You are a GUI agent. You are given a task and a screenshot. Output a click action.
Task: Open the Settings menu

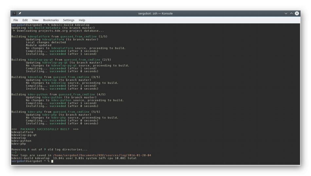[x=69, y=20]
